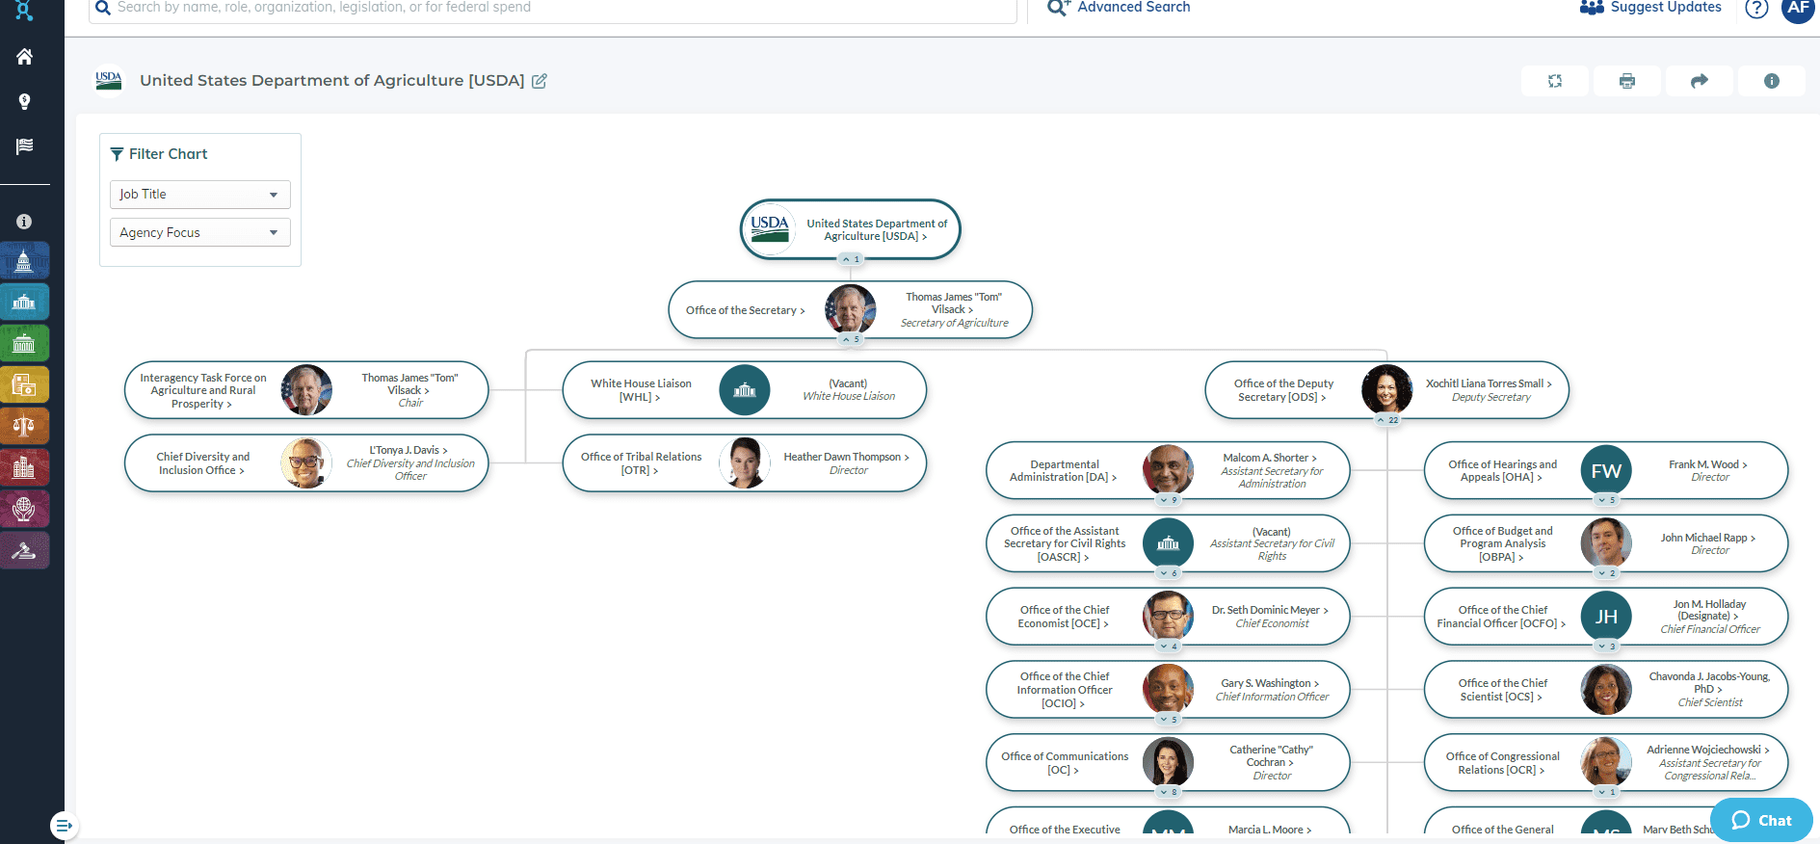Open the flag sidebar icon
Image resolution: width=1820 pixels, height=844 pixels.
(x=24, y=145)
